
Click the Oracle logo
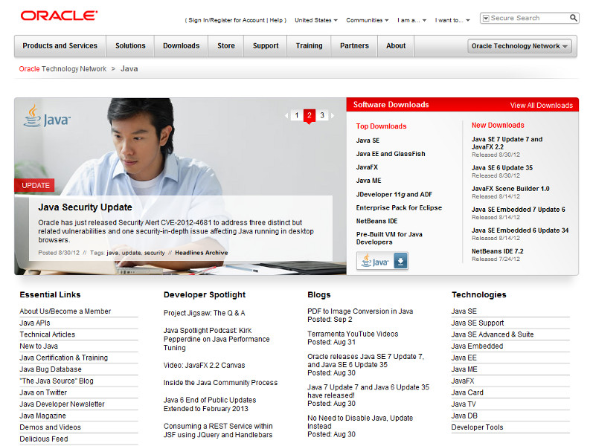[x=59, y=16]
